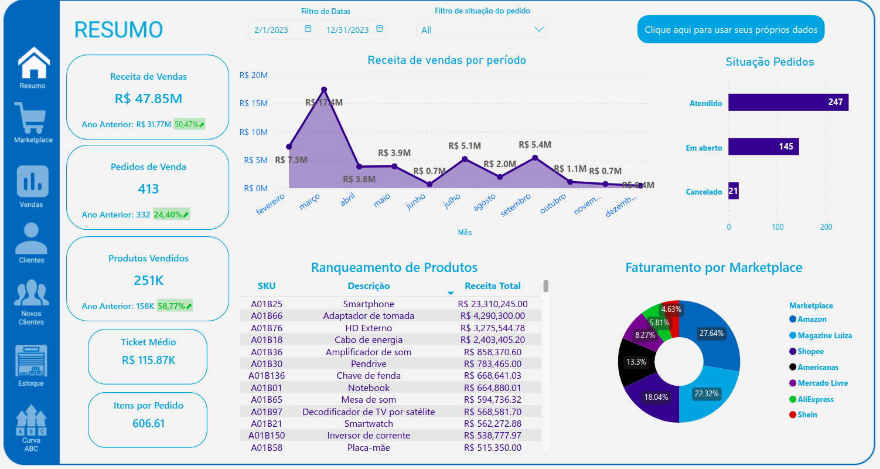Screen dimensions: 880x469
Task: Open the end date calendar icon
Action: [x=380, y=29]
